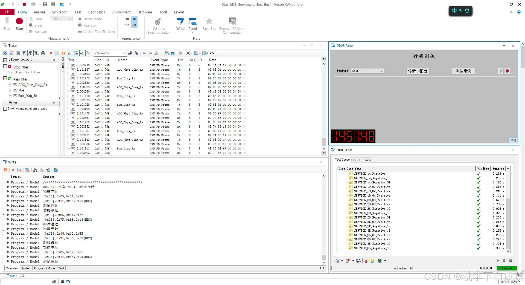Pause the DIAG Test execution
The width and height of the screenshot is (525, 285).
click(x=504, y=261)
